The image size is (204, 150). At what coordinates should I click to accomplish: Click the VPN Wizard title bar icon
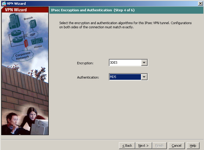coord(4,4)
